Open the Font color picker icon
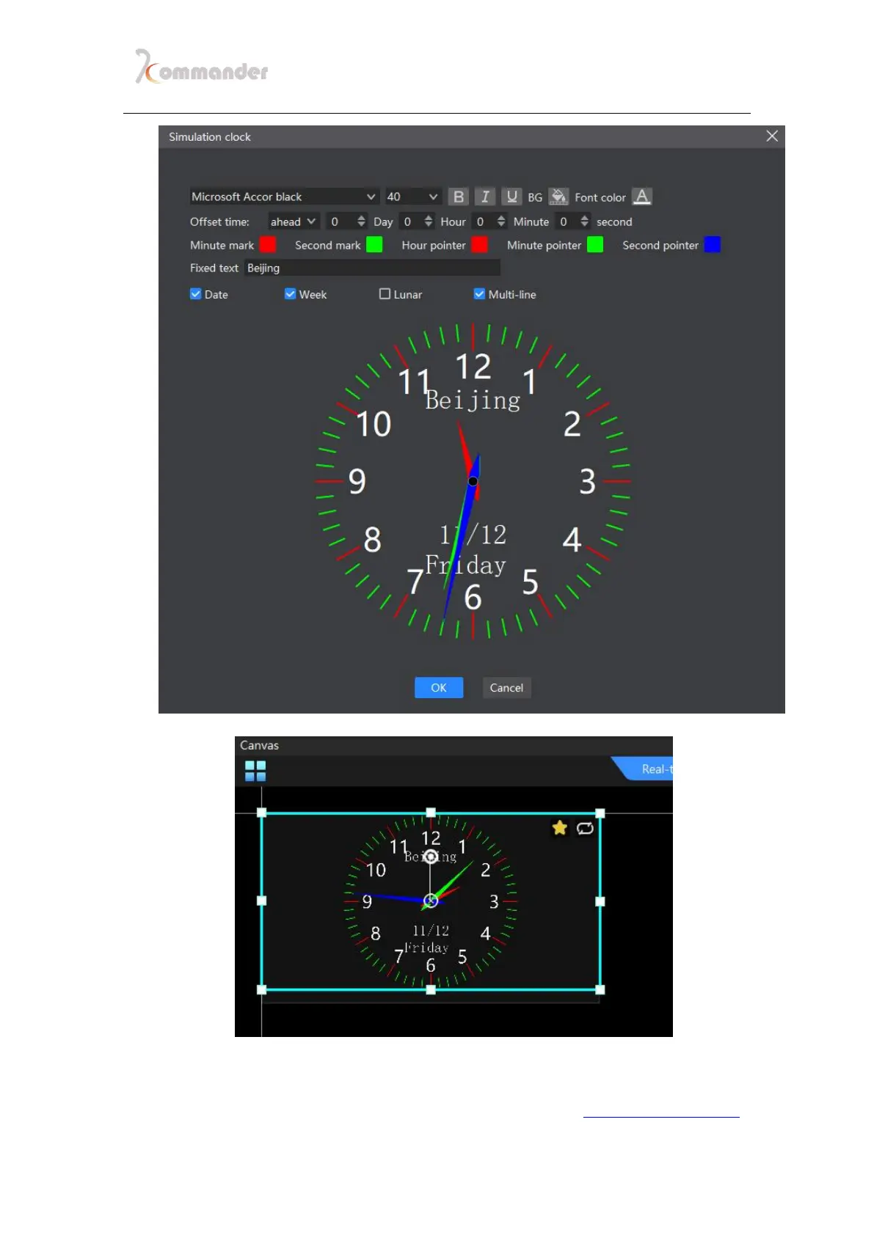 click(x=642, y=197)
